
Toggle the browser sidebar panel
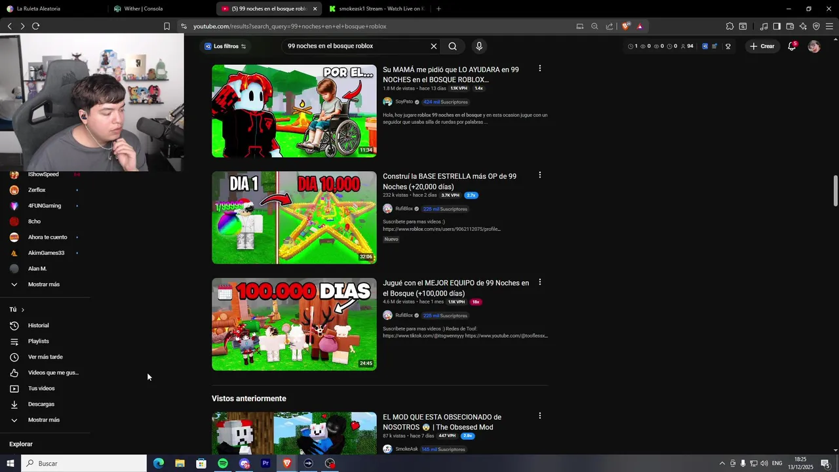pyautogui.click(x=777, y=26)
